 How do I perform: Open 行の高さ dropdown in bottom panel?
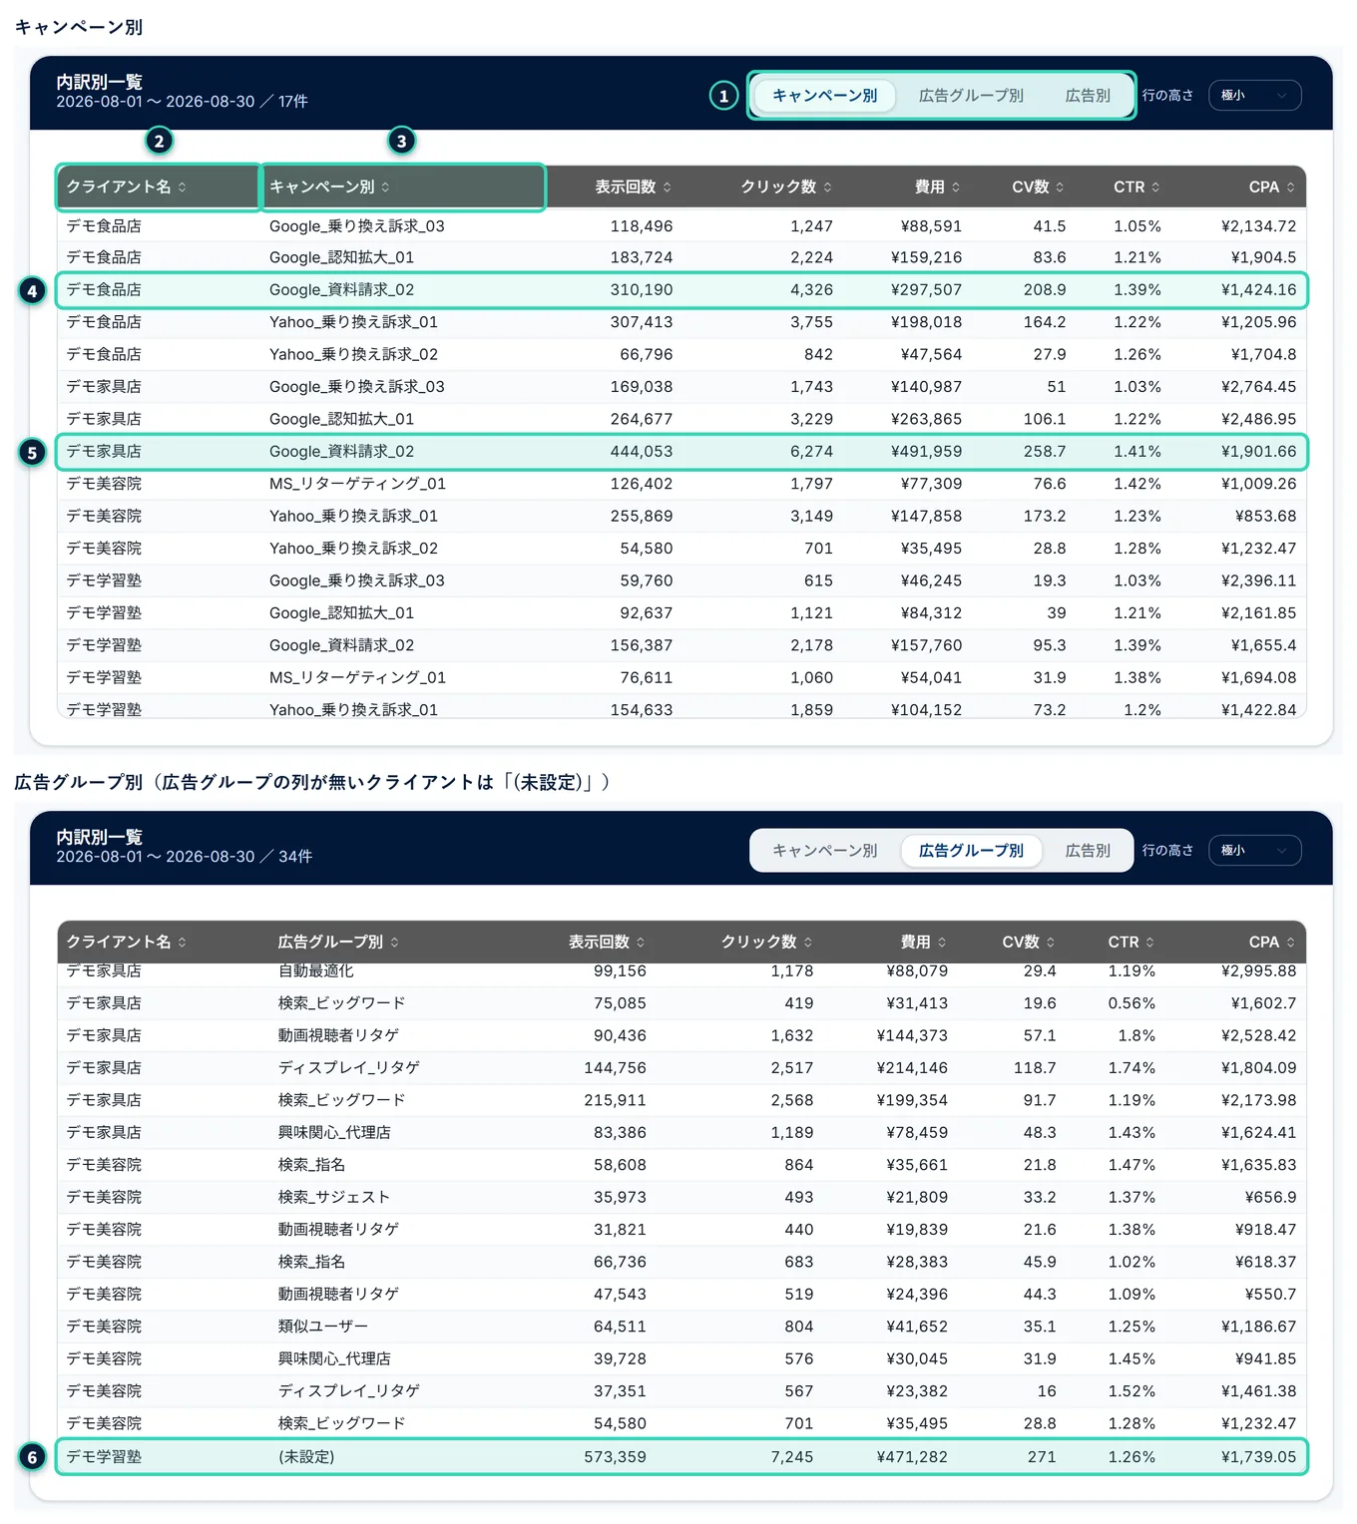[1255, 851]
